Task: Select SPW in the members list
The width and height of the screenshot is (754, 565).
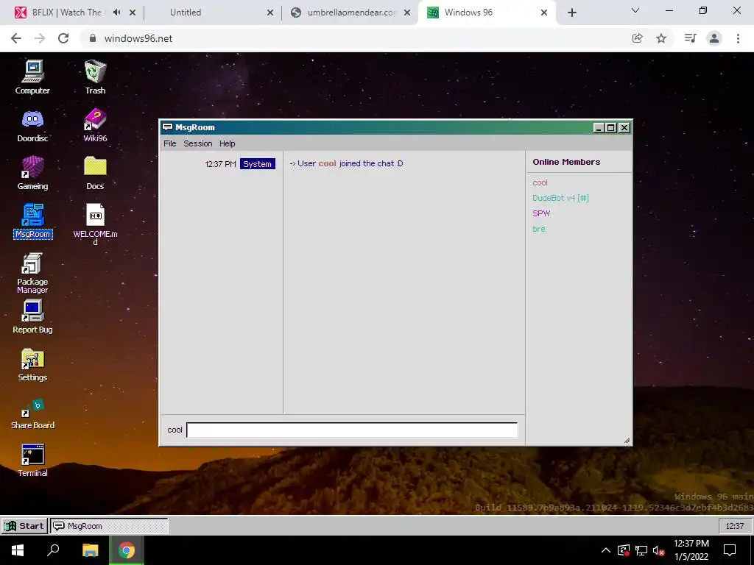Action: pyautogui.click(x=541, y=213)
